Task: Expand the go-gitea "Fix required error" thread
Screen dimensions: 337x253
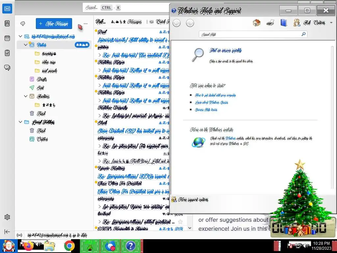Action: 99,146
